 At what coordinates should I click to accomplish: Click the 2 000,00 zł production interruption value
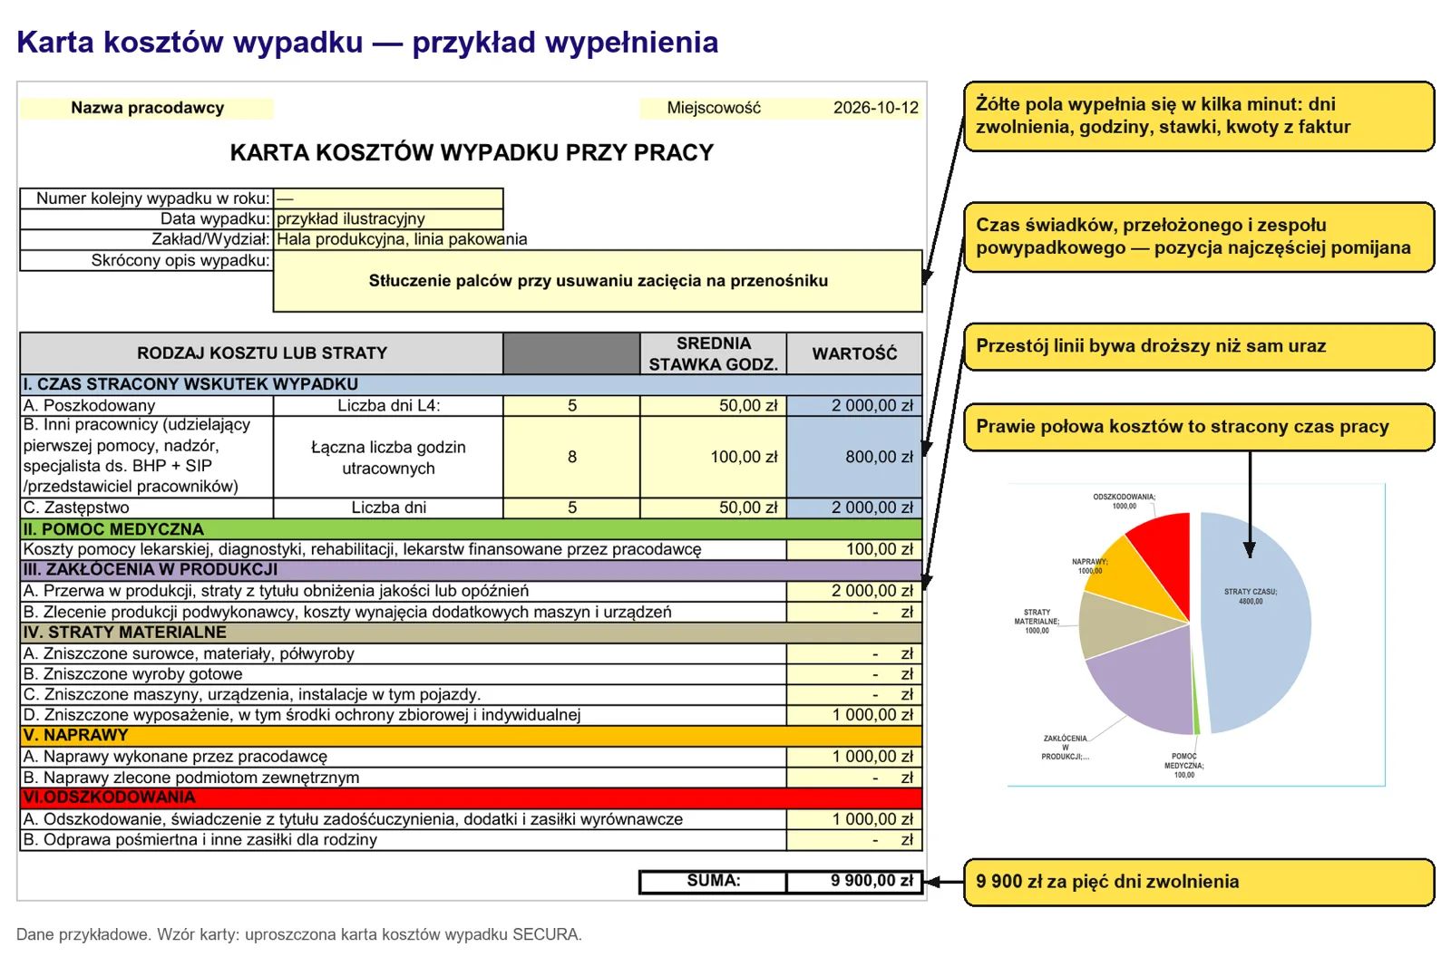(854, 591)
